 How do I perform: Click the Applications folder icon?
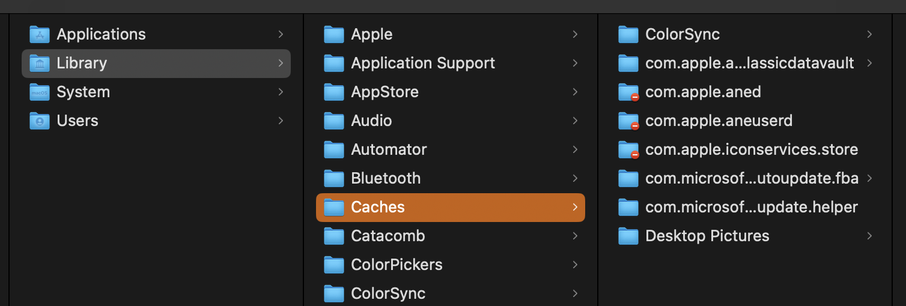(40, 34)
